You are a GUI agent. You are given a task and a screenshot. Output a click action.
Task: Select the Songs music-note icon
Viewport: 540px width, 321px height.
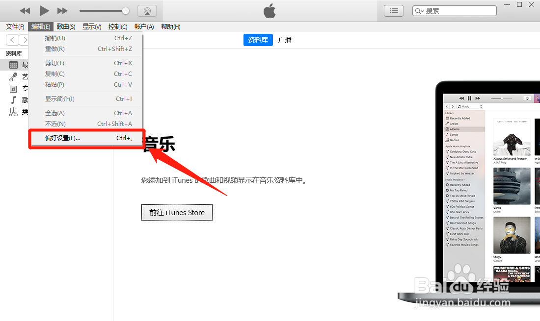click(13, 100)
